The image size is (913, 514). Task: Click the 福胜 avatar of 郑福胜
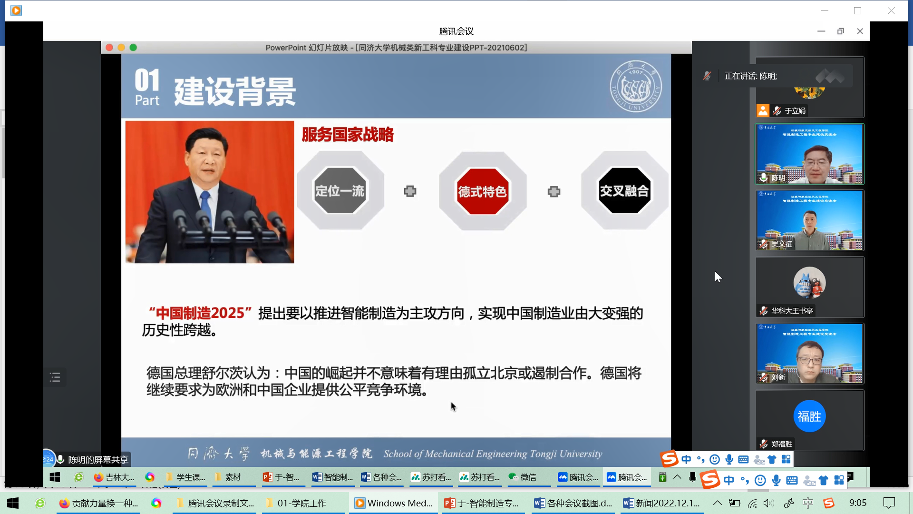click(809, 416)
